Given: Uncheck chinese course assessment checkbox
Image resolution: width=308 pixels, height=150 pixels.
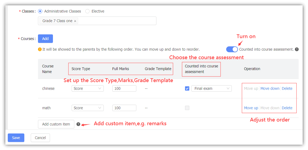Looking at the screenshot, I should pyautogui.click(x=187, y=89).
